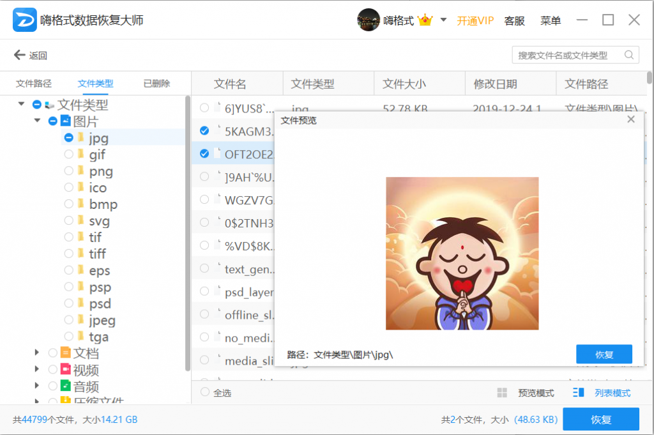Select the text_gen file name
The width and height of the screenshot is (654, 435).
pyautogui.click(x=250, y=270)
